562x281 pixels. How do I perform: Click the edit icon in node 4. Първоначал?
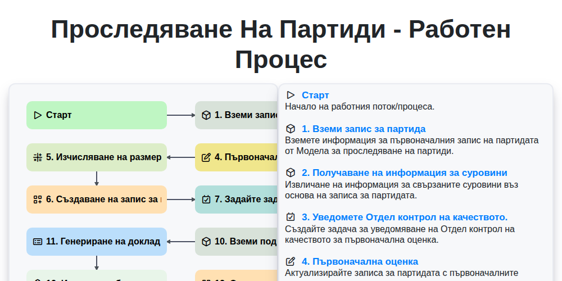click(206, 157)
